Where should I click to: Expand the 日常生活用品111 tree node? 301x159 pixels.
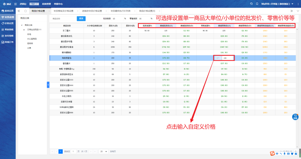coord(24,29)
